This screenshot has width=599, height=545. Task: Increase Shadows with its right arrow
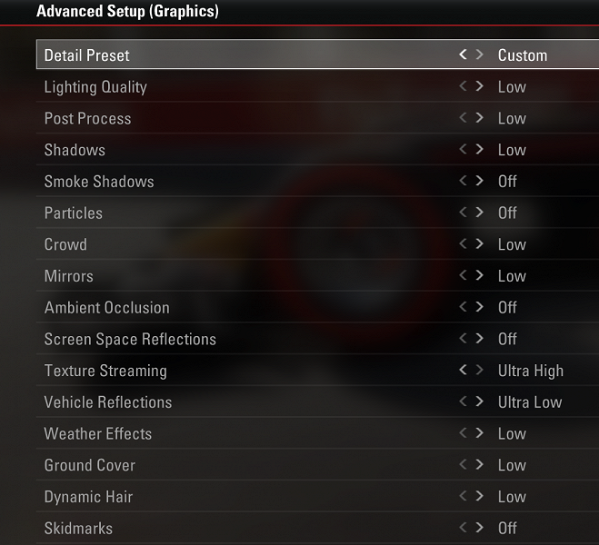pos(479,150)
